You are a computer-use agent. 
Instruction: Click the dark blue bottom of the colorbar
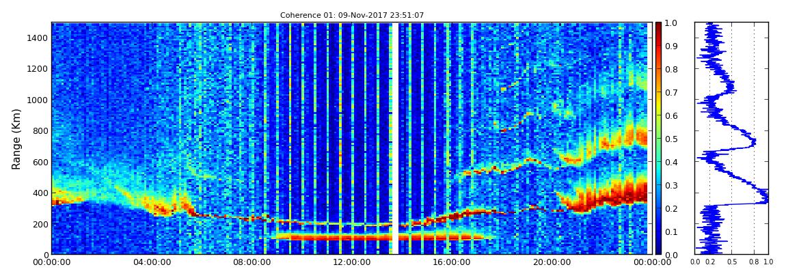pos(658,251)
